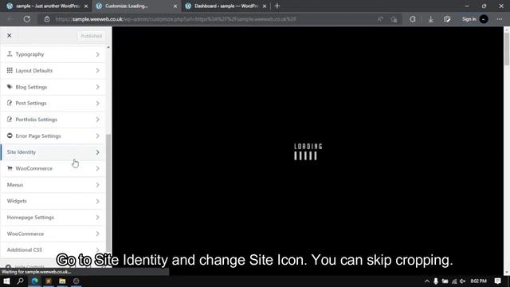
Task: Open a new browser tab
Action: click(277, 6)
